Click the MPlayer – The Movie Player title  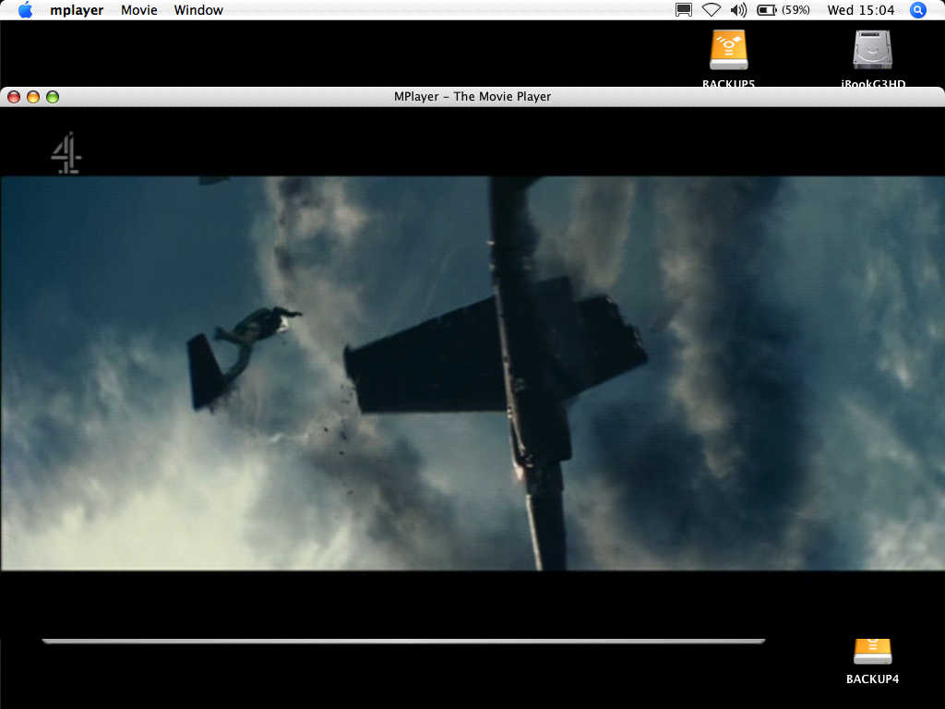click(x=472, y=96)
